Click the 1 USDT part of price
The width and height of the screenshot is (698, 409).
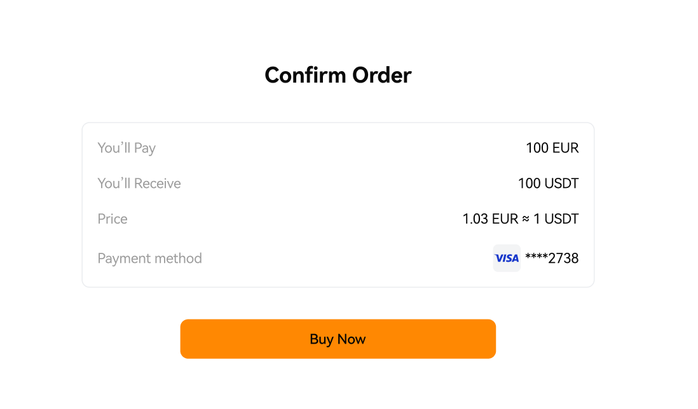click(556, 219)
